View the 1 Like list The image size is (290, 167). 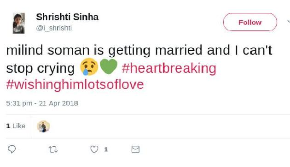pyautogui.click(x=16, y=126)
